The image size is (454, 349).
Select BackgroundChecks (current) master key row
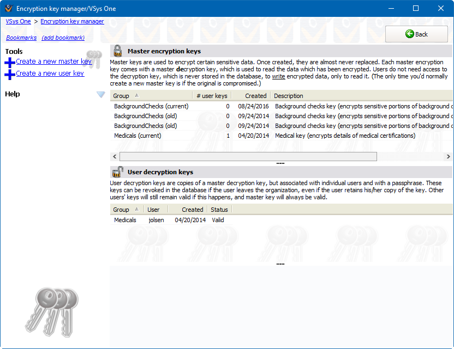151,106
